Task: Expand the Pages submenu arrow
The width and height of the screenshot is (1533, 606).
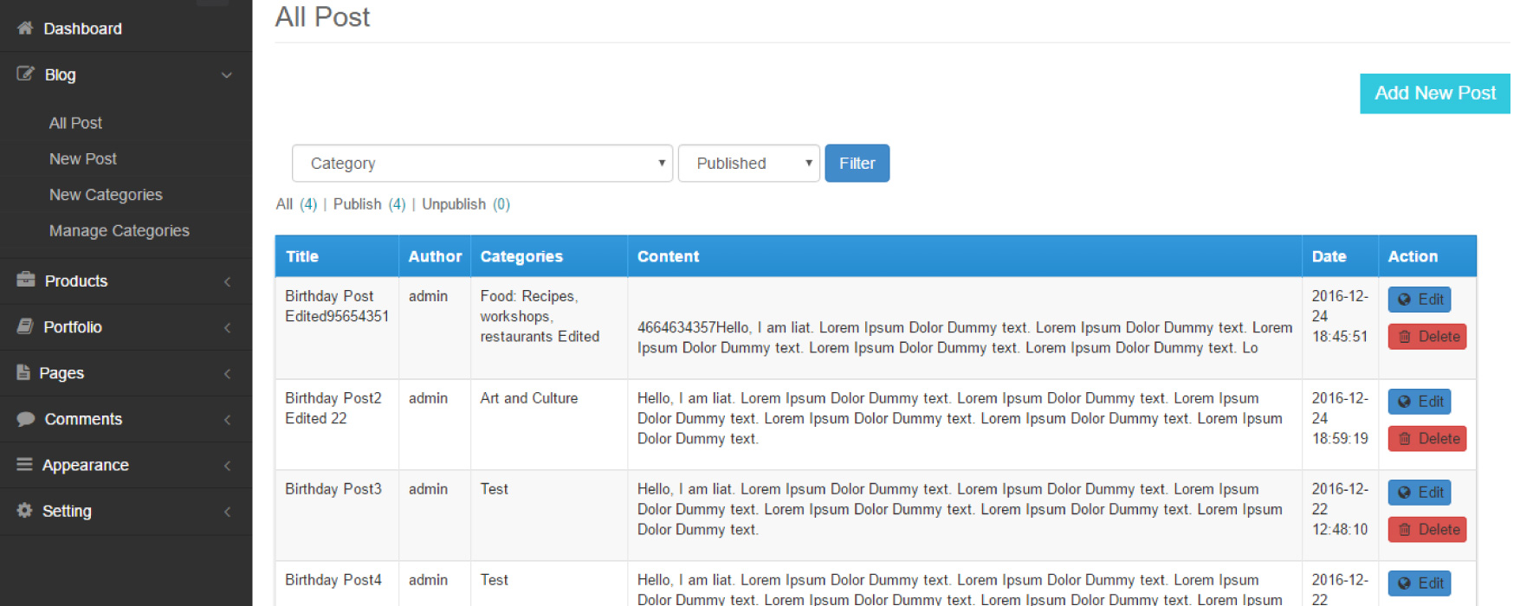Action: pos(227,373)
